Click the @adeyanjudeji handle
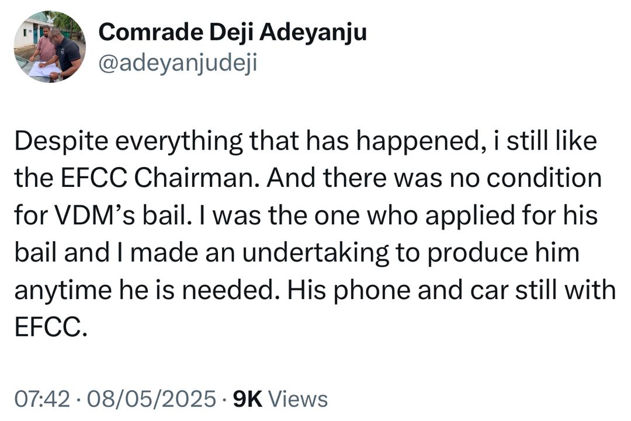The width and height of the screenshot is (631, 421). 178,62
